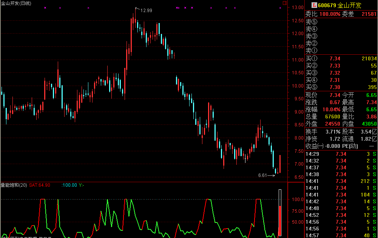Click the 买⑤ bid volume 395
378x238 pixels.
372,87
